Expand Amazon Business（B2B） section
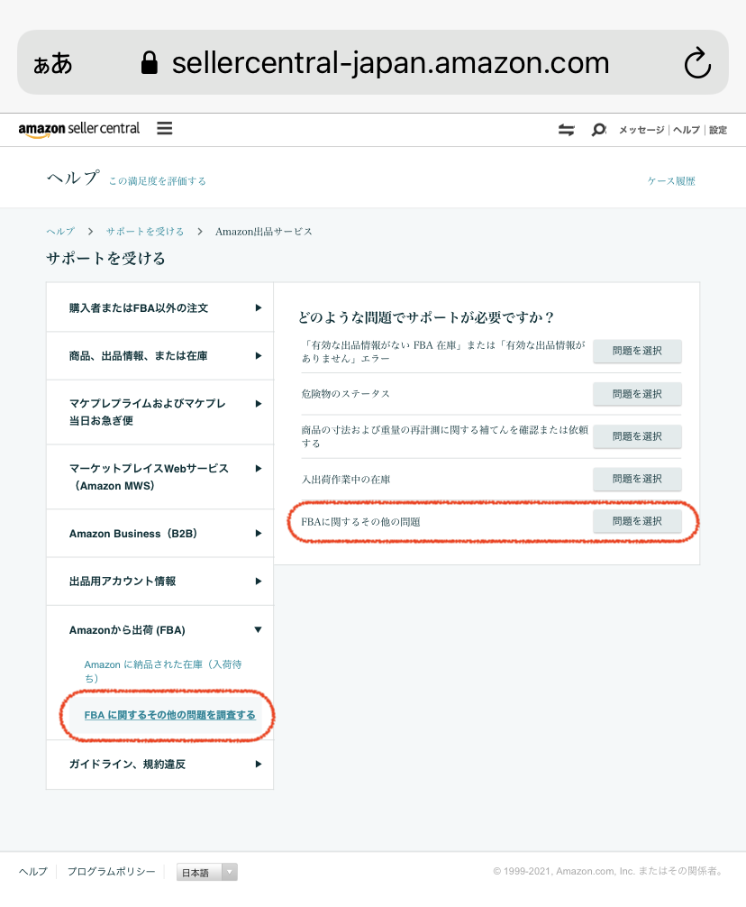 pyautogui.click(x=159, y=534)
